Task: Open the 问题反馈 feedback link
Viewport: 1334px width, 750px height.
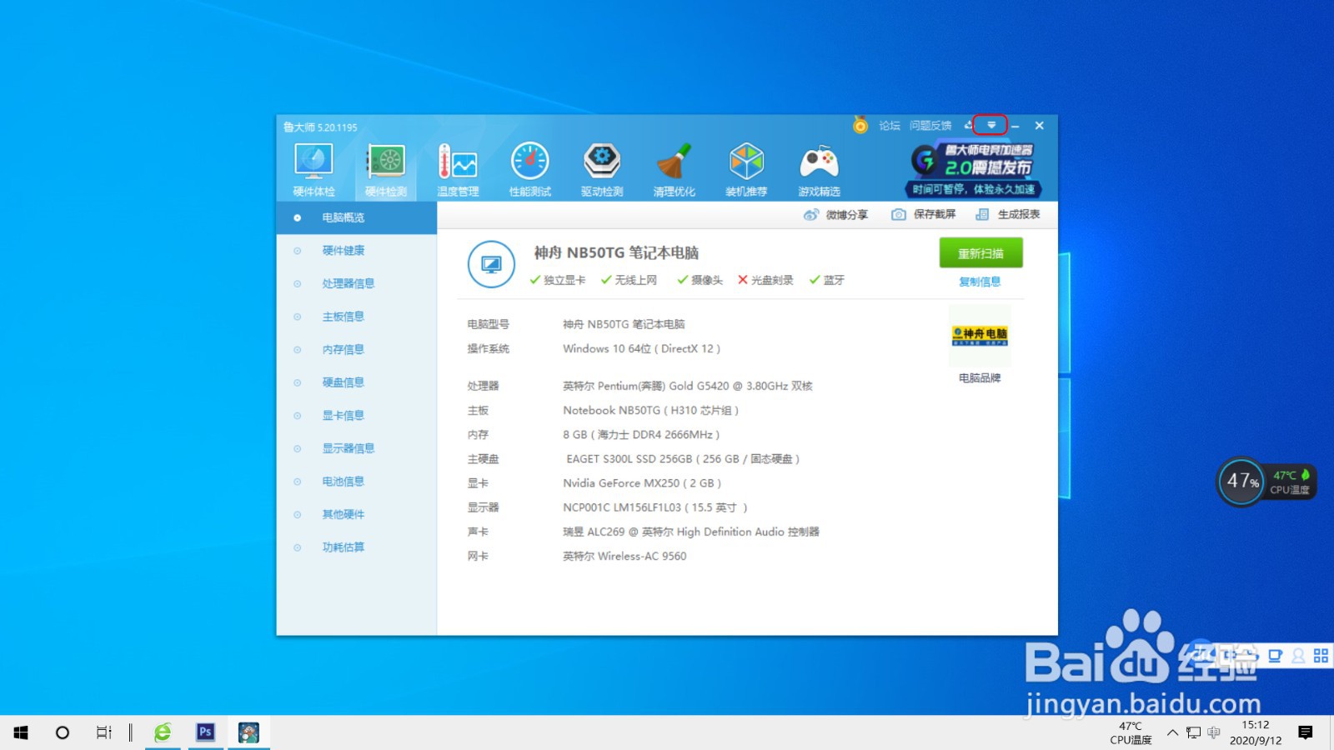Action: point(930,126)
